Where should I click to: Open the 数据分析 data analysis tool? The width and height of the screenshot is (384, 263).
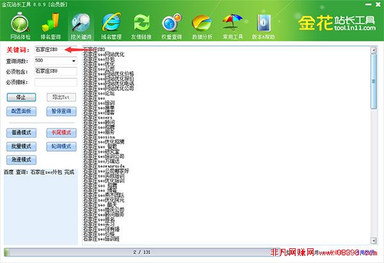click(202, 26)
